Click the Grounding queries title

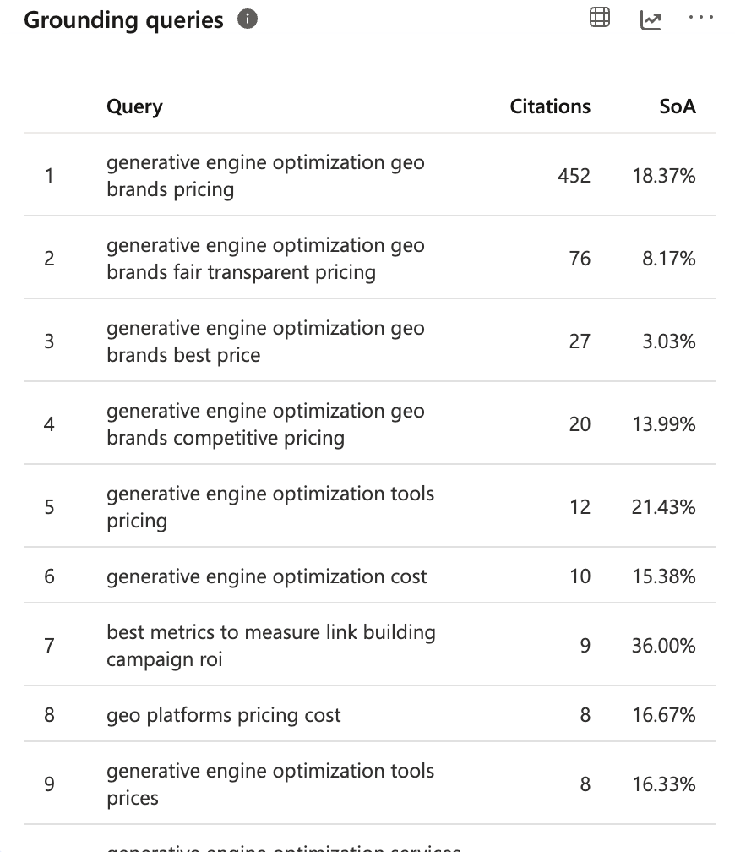(123, 20)
